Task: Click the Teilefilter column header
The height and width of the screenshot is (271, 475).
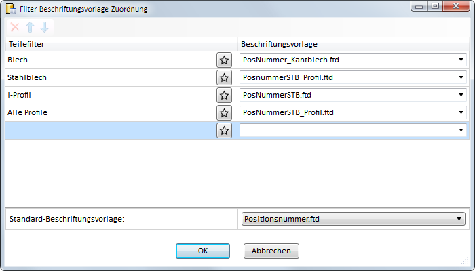Action: 121,44
